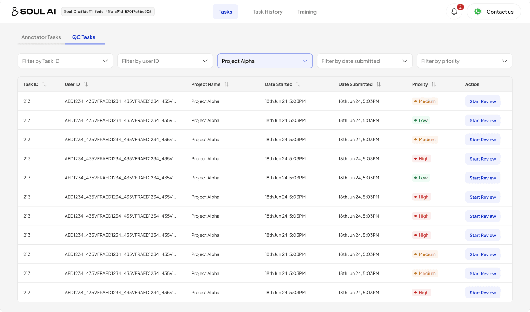
Task: Click the Task ID column header label
Action: [x=31, y=84]
